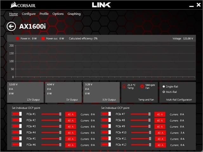Click the 544 rpm fan reading

pos(150,85)
